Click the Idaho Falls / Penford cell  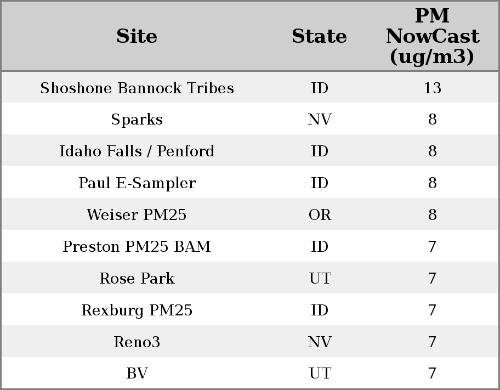137,151
